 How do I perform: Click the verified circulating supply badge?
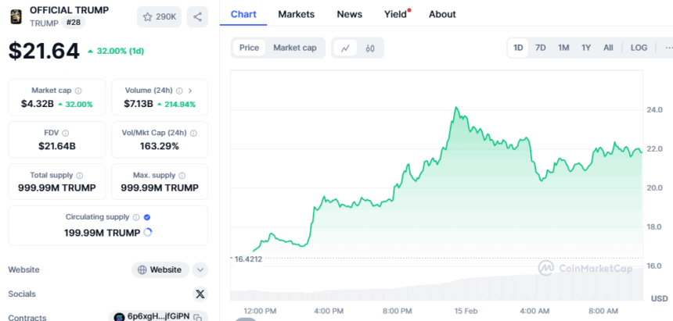[x=147, y=217]
